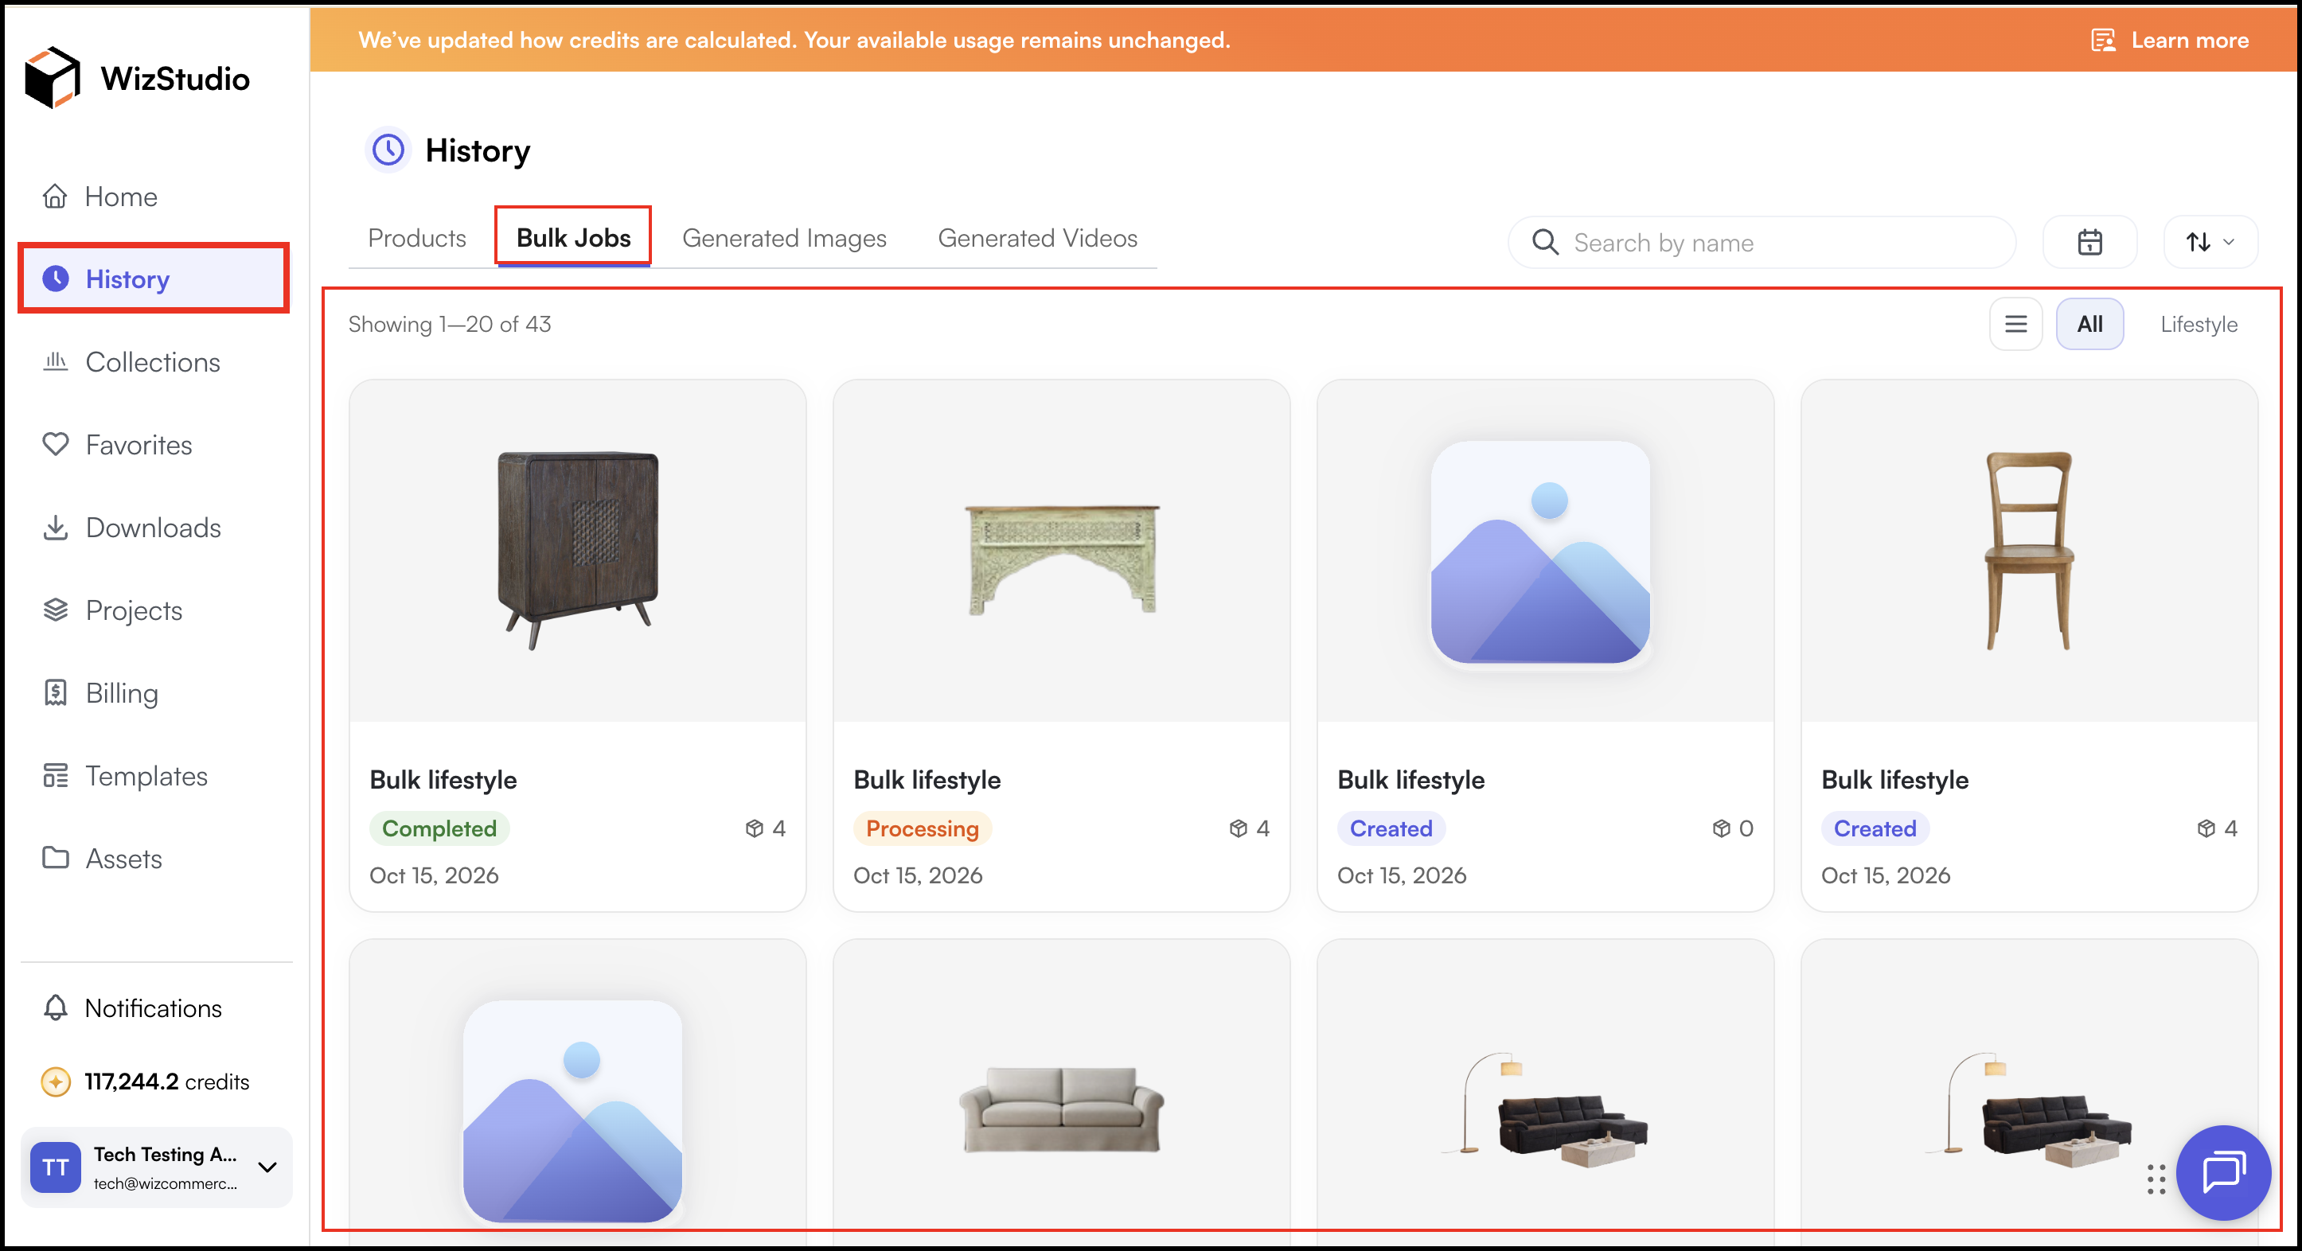Click the credits coin icon
Screen dimensions: 2302x1251
(56, 1081)
